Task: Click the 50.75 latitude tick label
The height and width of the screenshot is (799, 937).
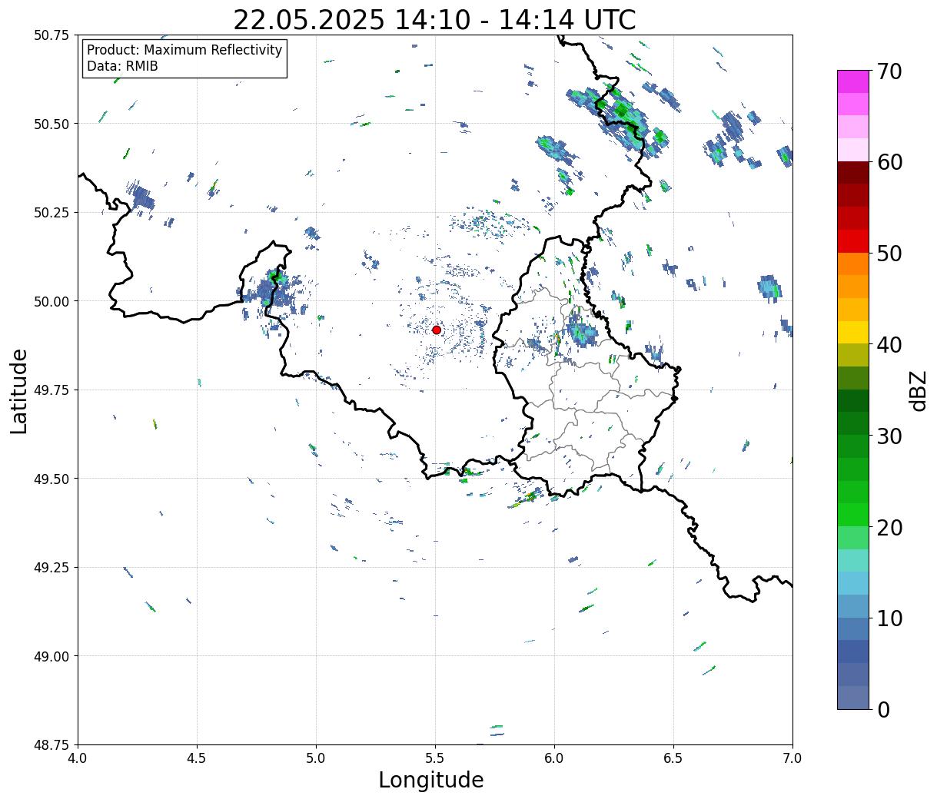Action: 52,35
